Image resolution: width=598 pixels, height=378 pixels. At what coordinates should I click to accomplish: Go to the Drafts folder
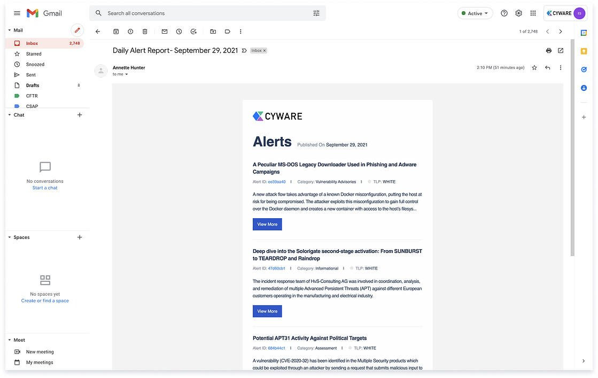[33, 86]
